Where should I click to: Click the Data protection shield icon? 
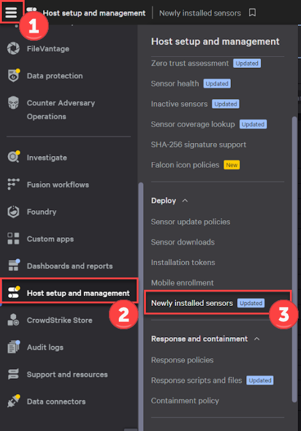pos(13,76)
